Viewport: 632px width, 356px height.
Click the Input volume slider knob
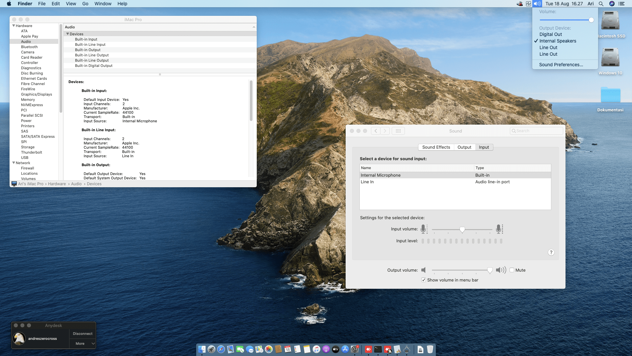click(x=462, y=229)
